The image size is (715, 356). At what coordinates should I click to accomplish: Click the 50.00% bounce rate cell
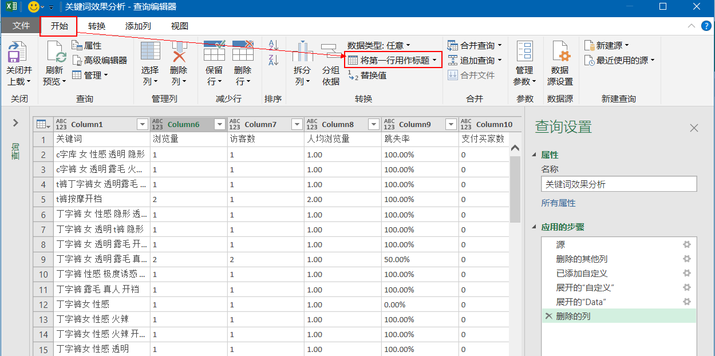[420, 259]
